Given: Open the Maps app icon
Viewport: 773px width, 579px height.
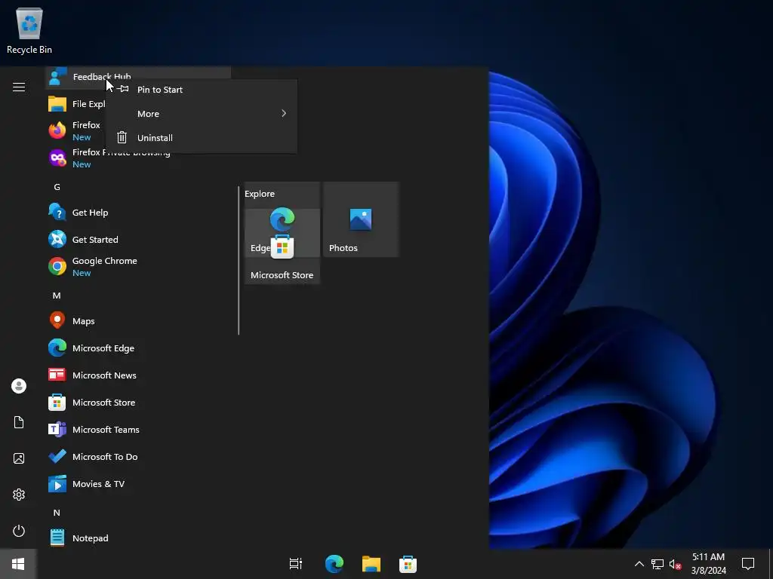Looking at the screenshot, I should point(57,320).
